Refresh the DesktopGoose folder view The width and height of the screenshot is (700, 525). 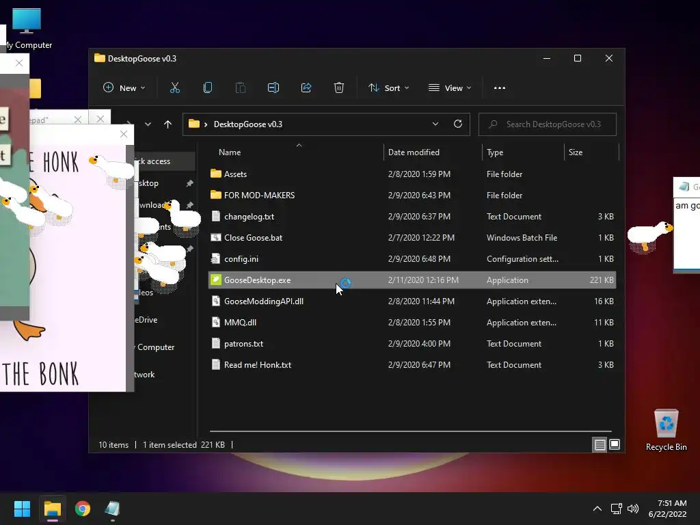coord(457,124)
